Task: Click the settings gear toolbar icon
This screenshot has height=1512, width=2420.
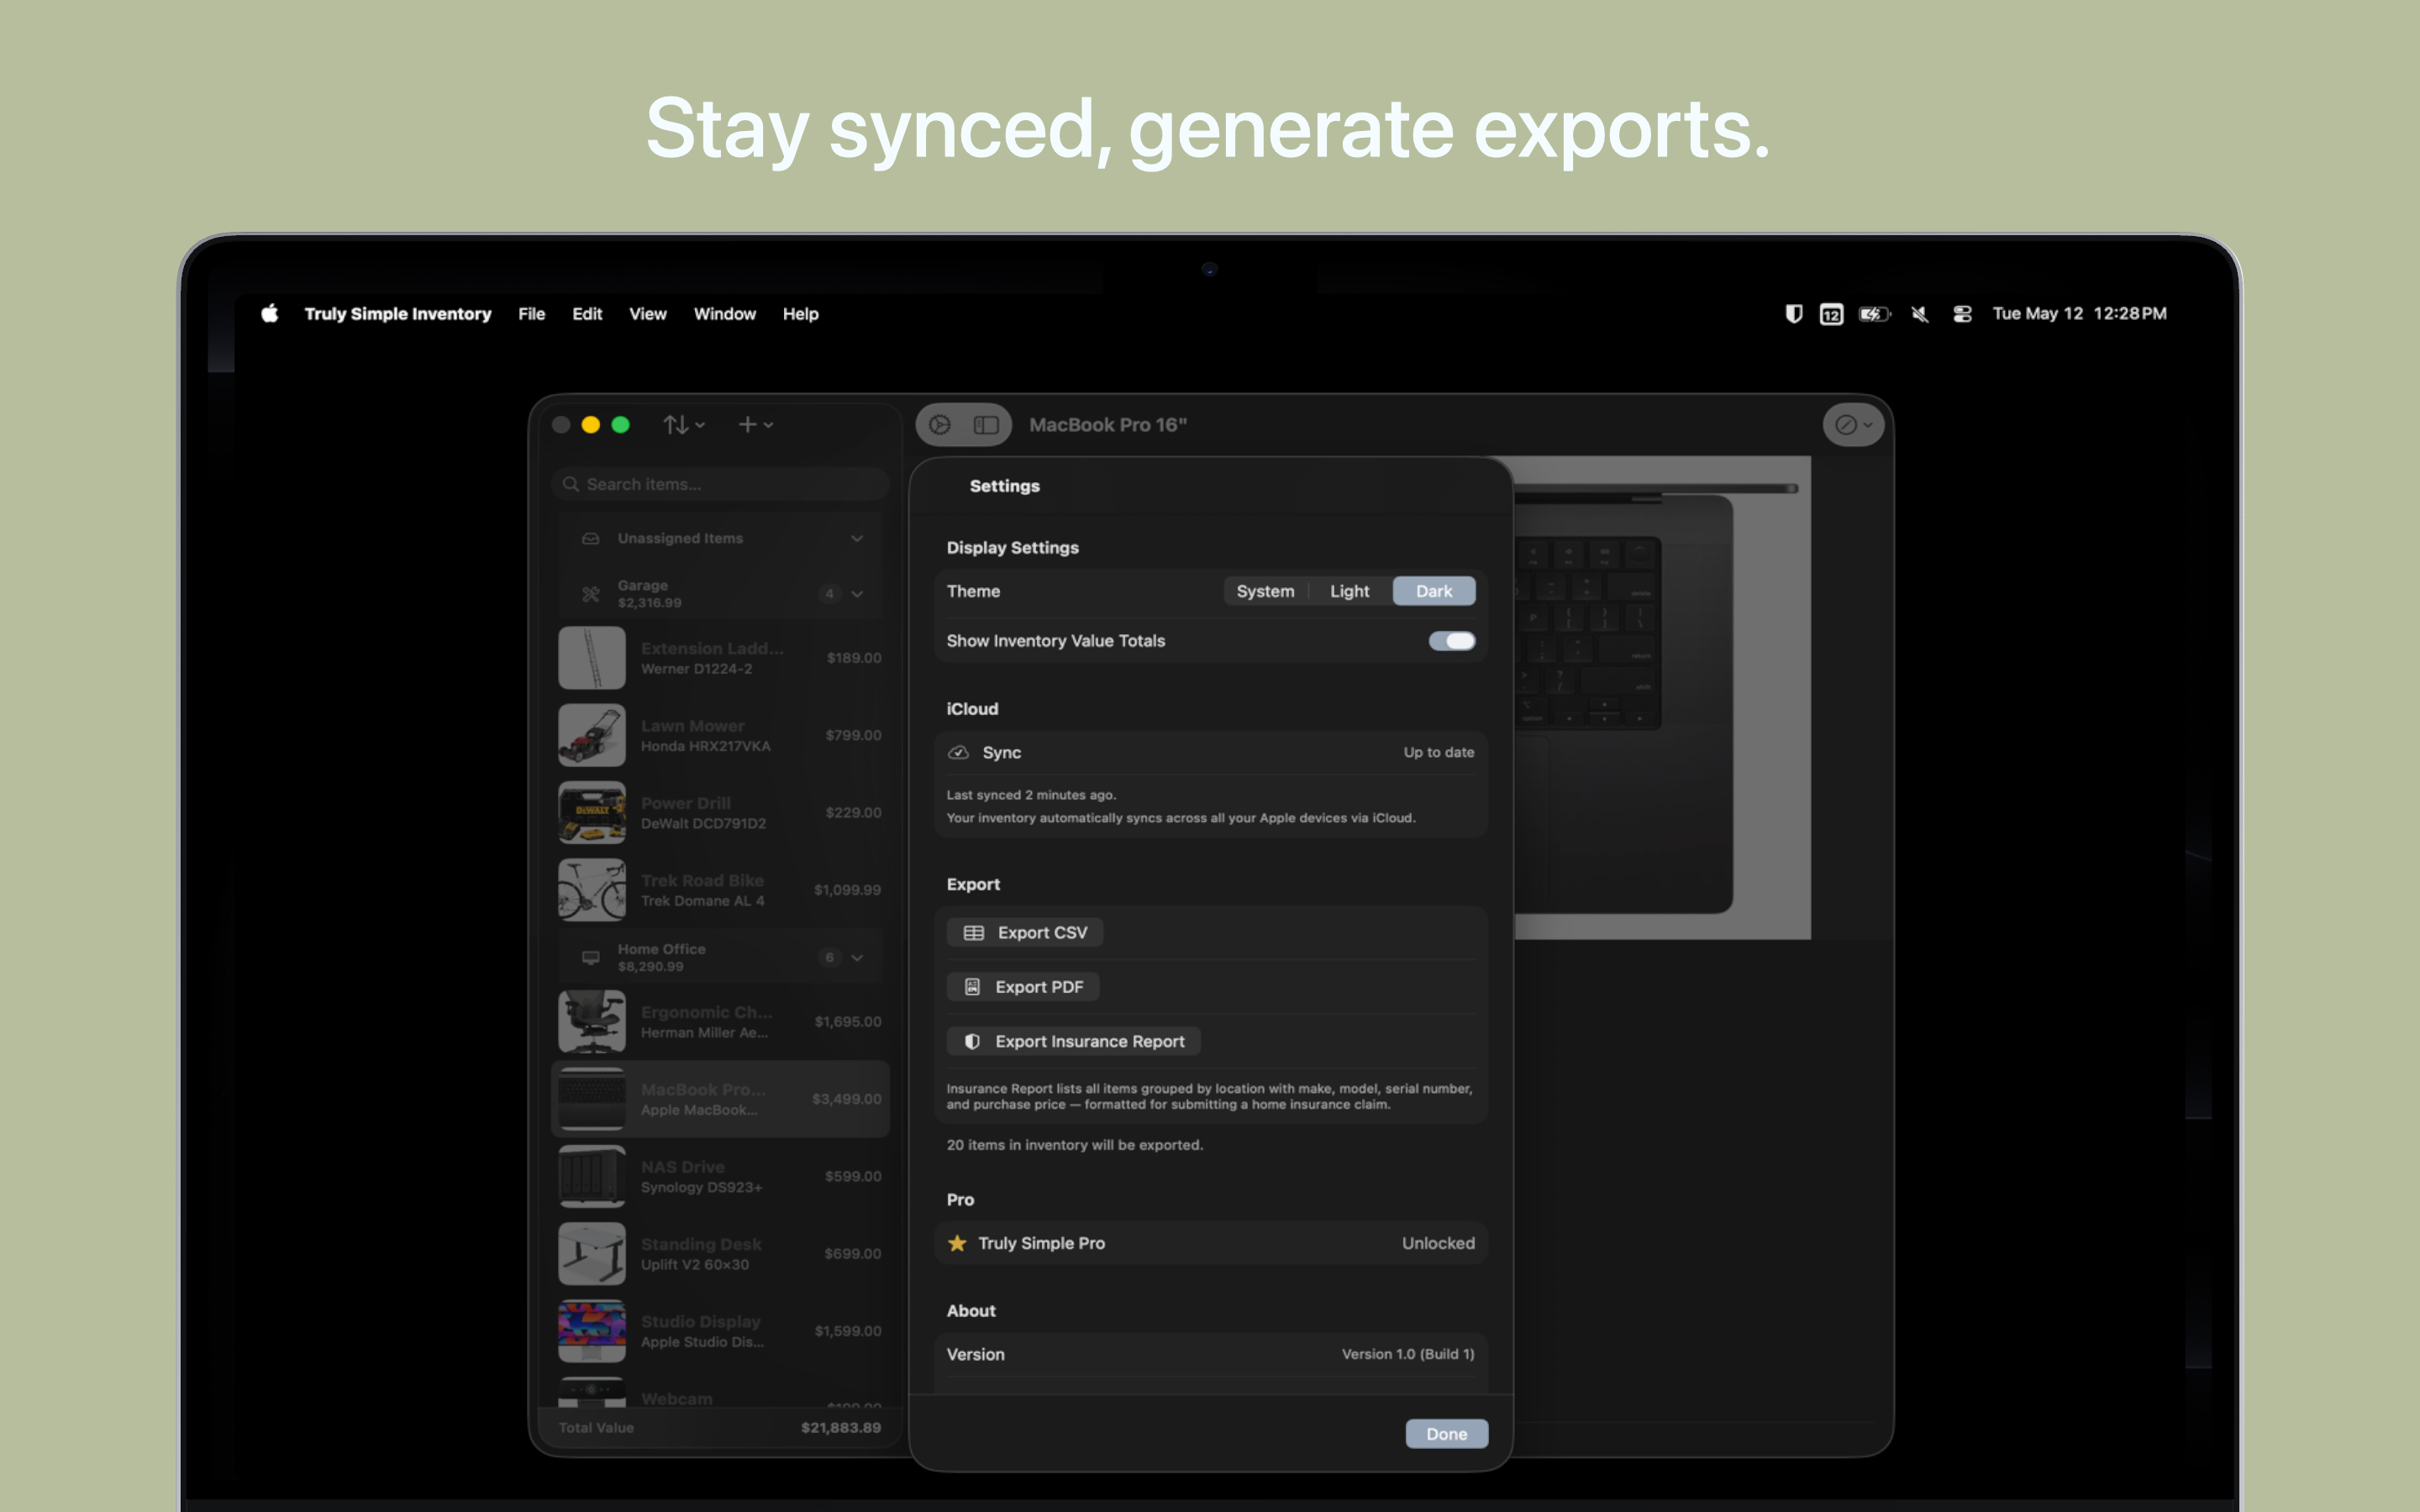Action: point(940,425)
